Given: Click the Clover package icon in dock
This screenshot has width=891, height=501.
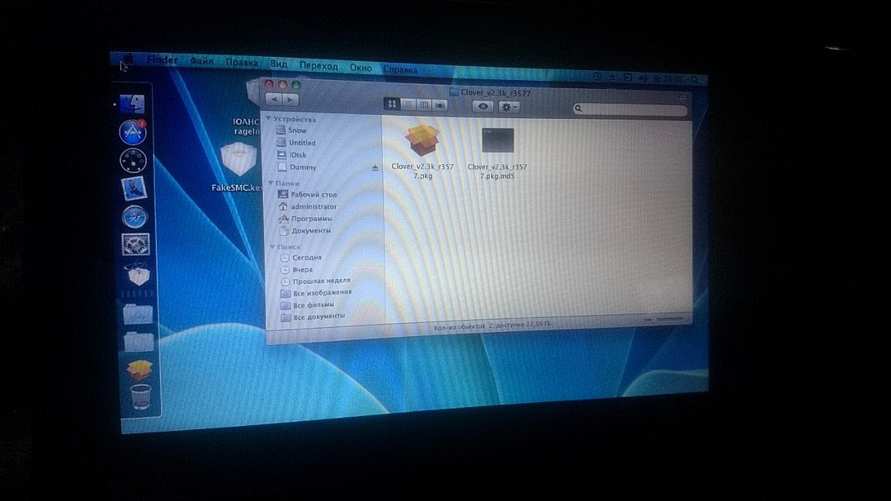Looking at the screenshot, I should 139,371.
